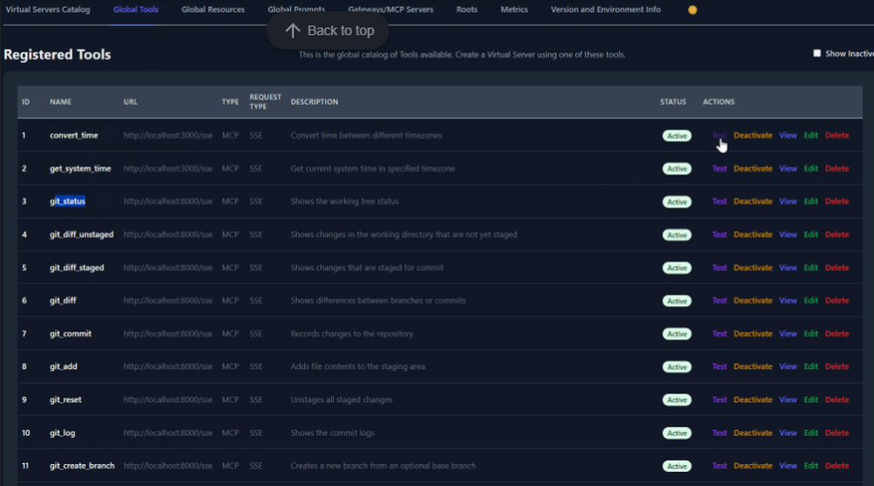View the git_log tool
Image resolution: width=874 pixels, height=486 pixels.
point(787,433)
